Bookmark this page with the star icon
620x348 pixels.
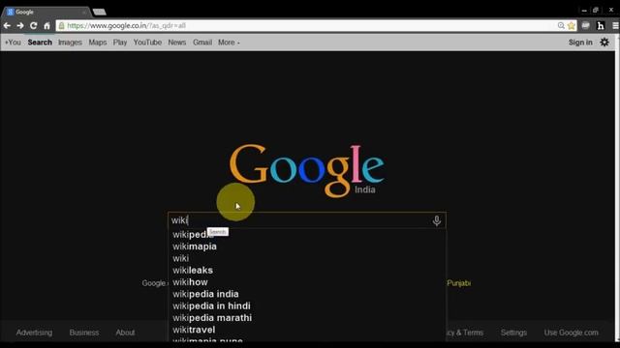(571, 26)
